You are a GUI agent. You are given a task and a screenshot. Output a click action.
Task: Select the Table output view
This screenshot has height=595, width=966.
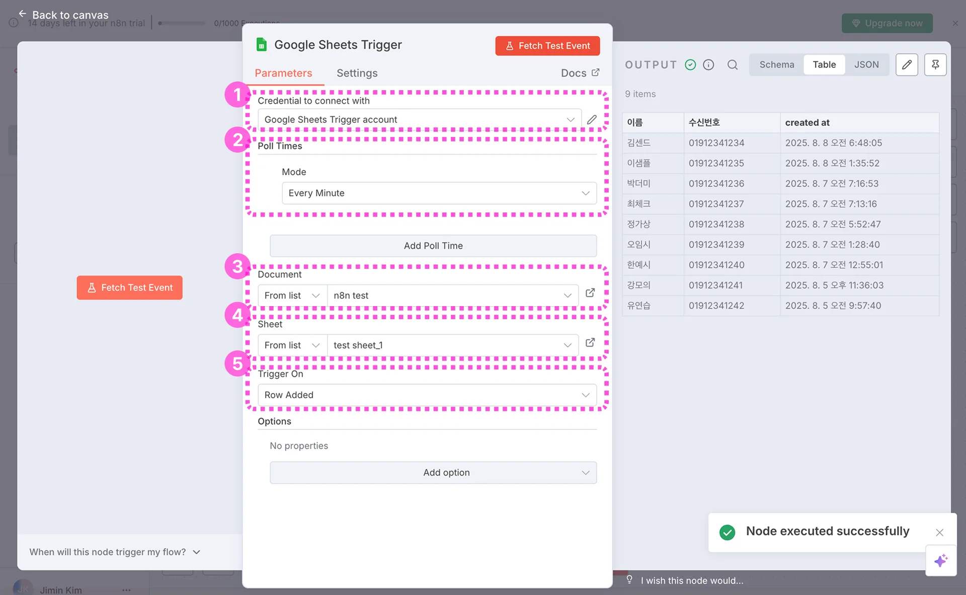[824, 65]
